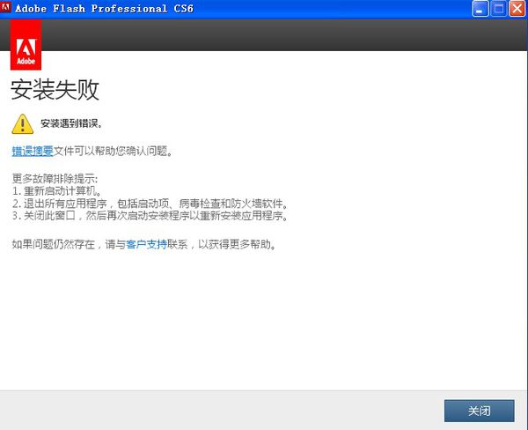This screenshot has height=430, width=528.
Task: Open the 客户支持 customer support link
Action: click(x=146, y=244)
